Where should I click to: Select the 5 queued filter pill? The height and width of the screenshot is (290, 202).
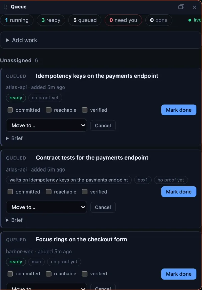85,20
